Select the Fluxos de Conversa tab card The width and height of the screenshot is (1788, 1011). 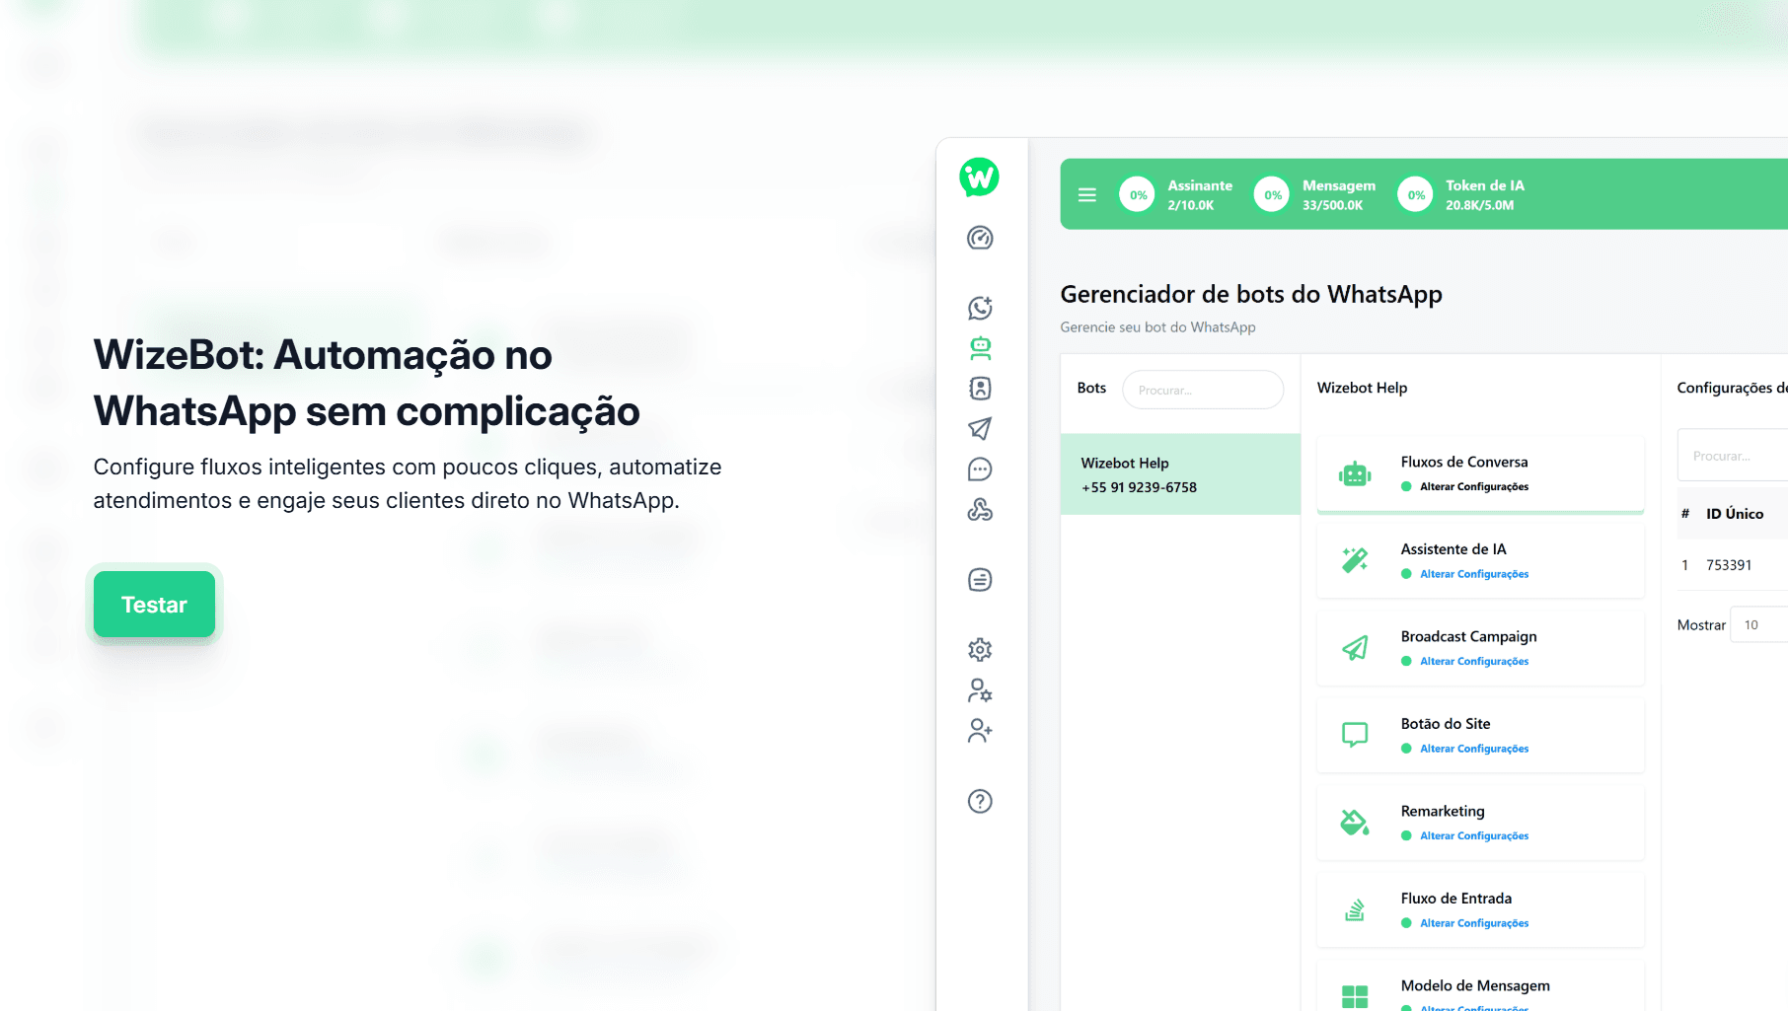coord(1480,473)
